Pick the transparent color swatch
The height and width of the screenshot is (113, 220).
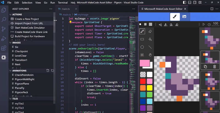[x=143, y=74]
